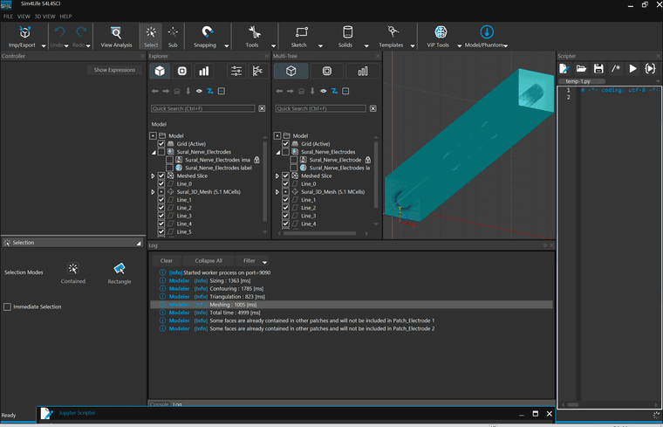Click the Multi-Tree Quick Search field
The width and height of the screenshot is (663, 427).
[x=320, y=109]
